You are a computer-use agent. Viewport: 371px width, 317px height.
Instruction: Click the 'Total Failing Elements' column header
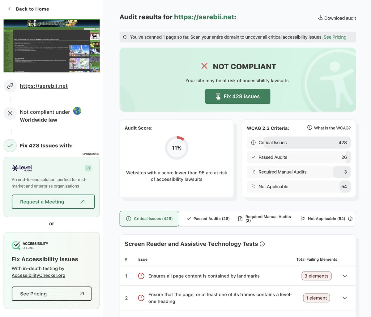[x=317, y=259]
